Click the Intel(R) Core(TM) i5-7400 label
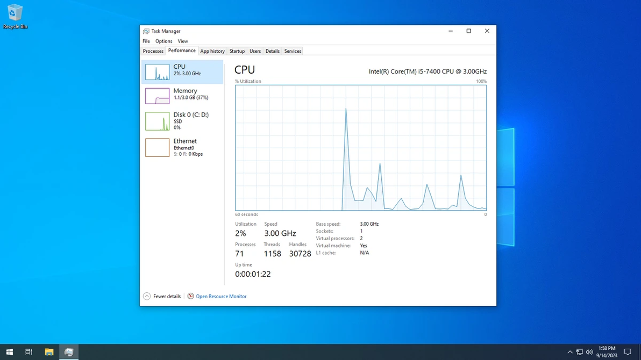 428,71
